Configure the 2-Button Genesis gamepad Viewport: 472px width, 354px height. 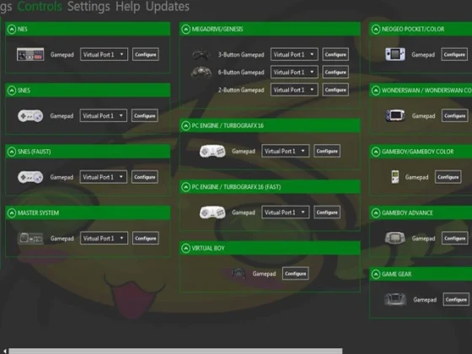click(x=335, y=89)
